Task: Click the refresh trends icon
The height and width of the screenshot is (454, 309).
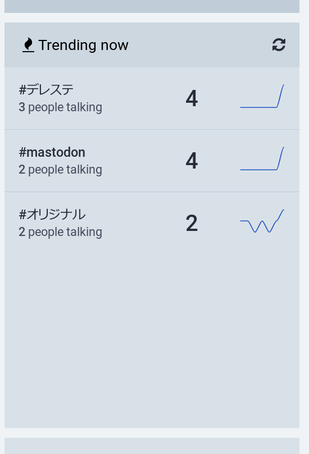Action: click(x=279, y=45)
